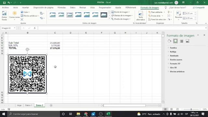This screenshot has width=208, height=117.
Task: Switch to the Insertar tab
Action: point(25,7)
